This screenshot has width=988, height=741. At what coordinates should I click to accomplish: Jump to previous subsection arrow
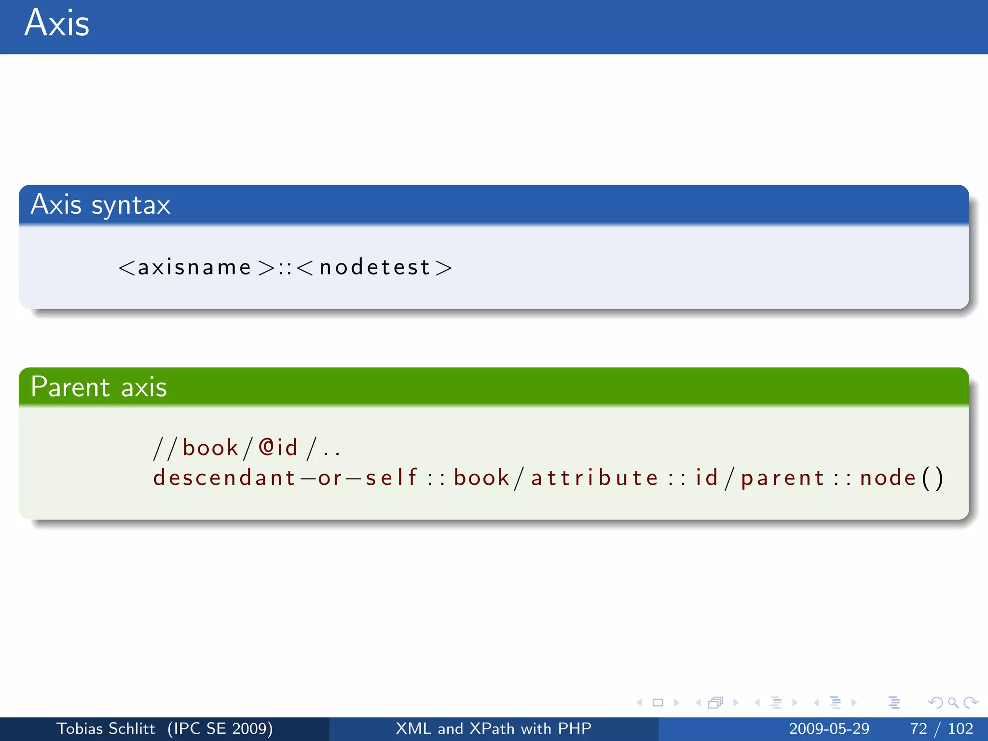(x=757, y=703)
